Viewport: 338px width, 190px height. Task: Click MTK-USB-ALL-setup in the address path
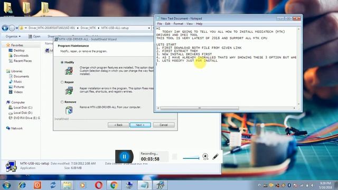pyautogui.click(x=115, y=28)
